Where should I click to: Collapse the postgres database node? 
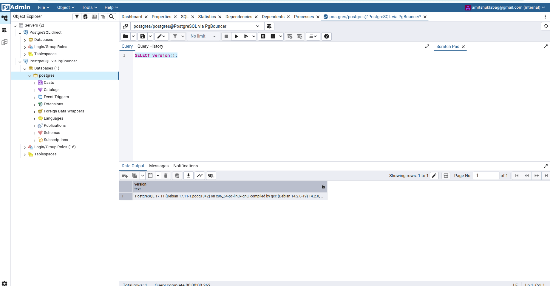pyautogui.click(x=30, y=76)
